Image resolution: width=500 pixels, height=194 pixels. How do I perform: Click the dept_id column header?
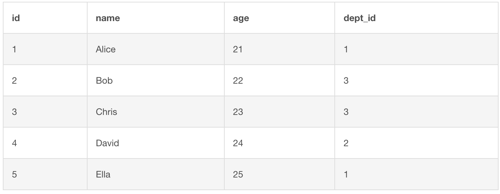point(359,18)
